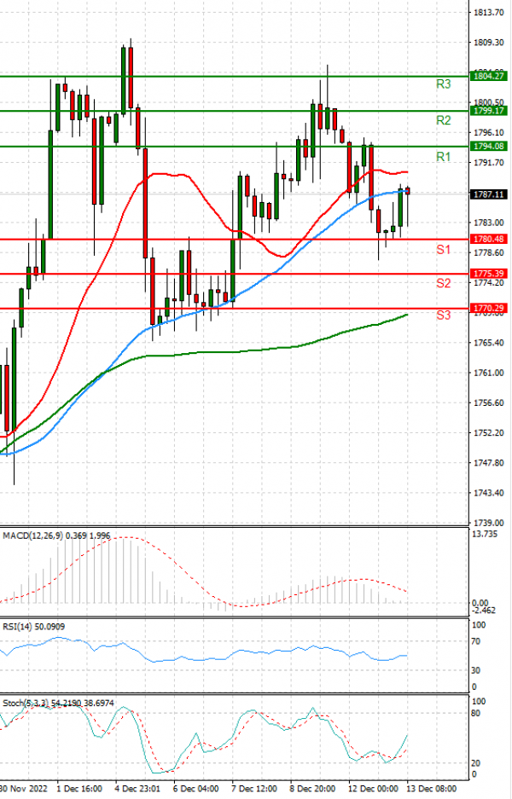Click the 1 Dec 16:00 time label

(79, 789)
